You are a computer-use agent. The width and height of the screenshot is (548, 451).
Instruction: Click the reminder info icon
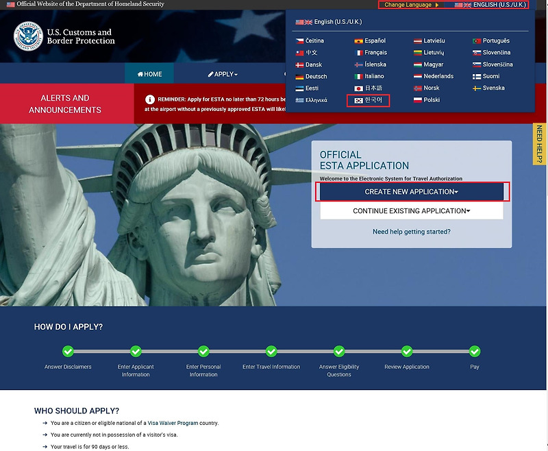[149, 99]
